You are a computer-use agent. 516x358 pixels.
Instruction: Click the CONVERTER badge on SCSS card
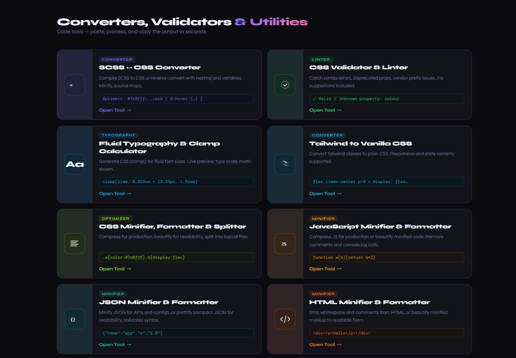(x=117, y=59)
